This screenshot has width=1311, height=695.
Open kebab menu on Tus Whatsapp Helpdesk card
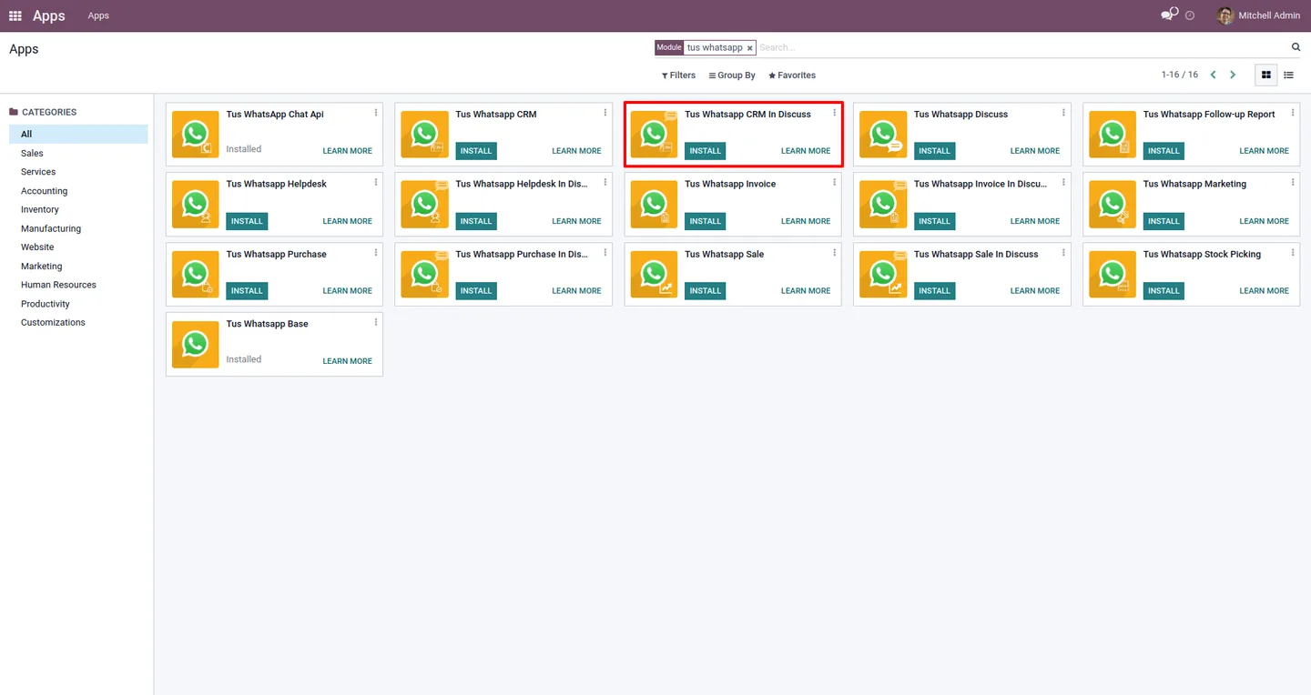376,183
